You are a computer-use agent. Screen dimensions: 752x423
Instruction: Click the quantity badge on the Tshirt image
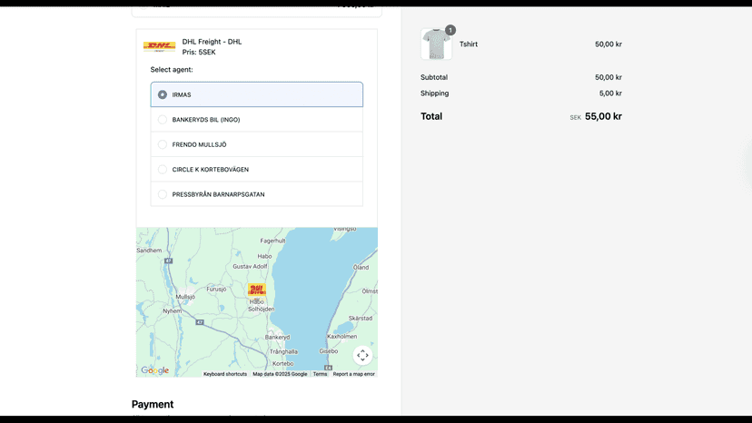[x=450, y=30]
